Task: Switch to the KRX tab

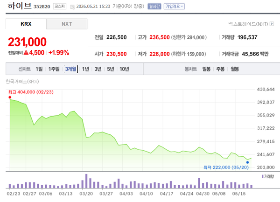Action: 26,24
